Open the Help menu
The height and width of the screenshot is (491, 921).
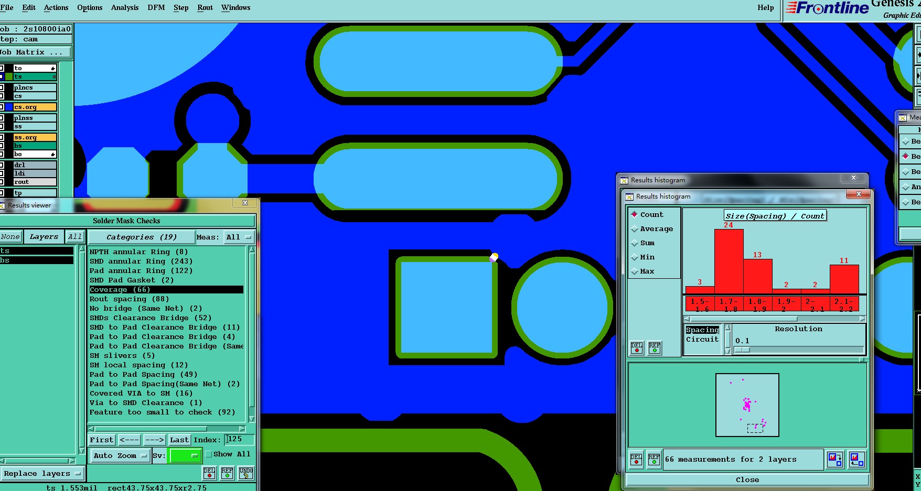[x=765, y=7]
